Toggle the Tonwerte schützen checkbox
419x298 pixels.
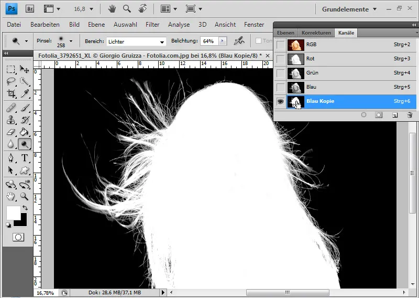coord(258,41)
